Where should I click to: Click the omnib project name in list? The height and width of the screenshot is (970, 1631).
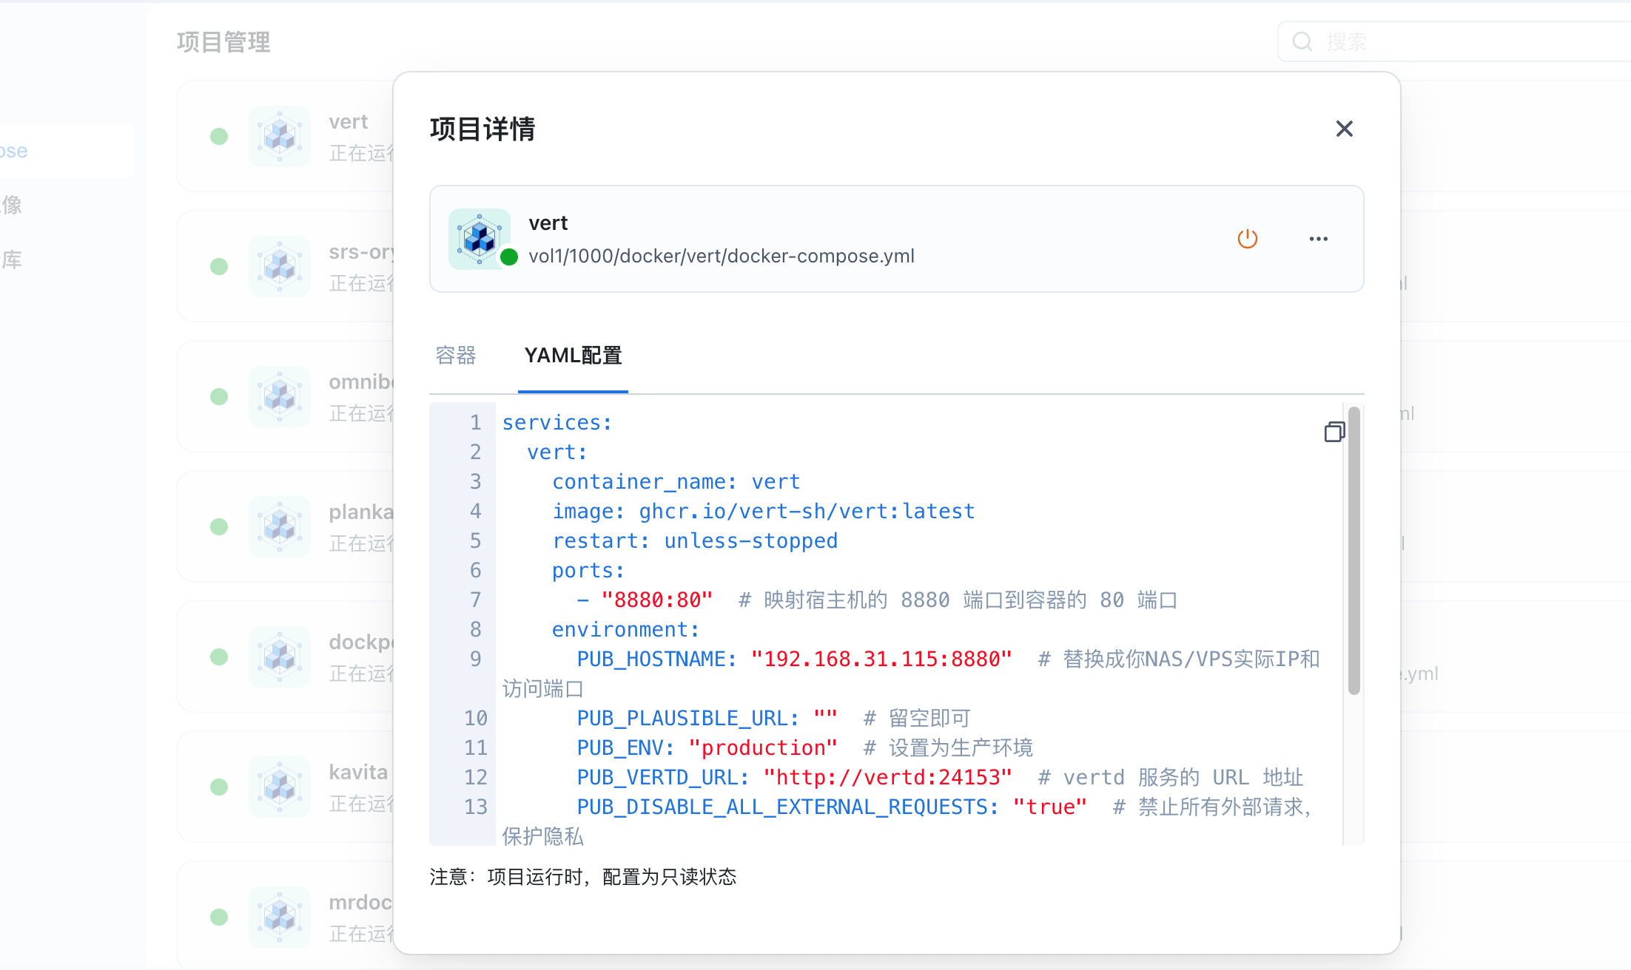(x=360, y=382)
